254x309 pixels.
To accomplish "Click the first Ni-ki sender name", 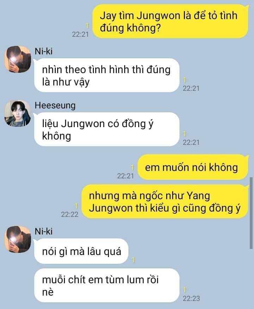I will (43, 51).
